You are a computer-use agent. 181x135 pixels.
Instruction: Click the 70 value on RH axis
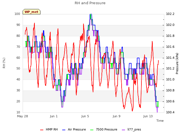[x=18, y=47]
